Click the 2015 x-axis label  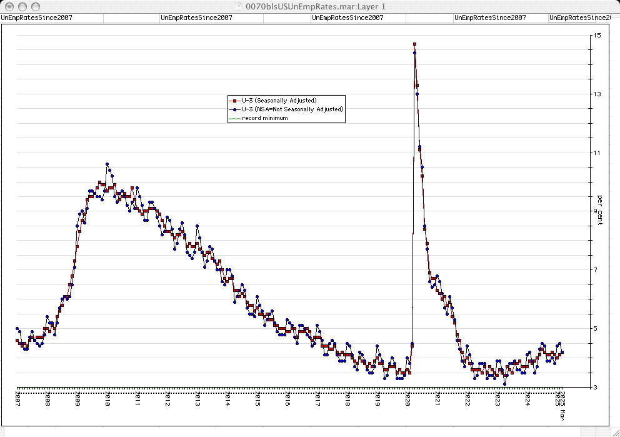point(257,399)
